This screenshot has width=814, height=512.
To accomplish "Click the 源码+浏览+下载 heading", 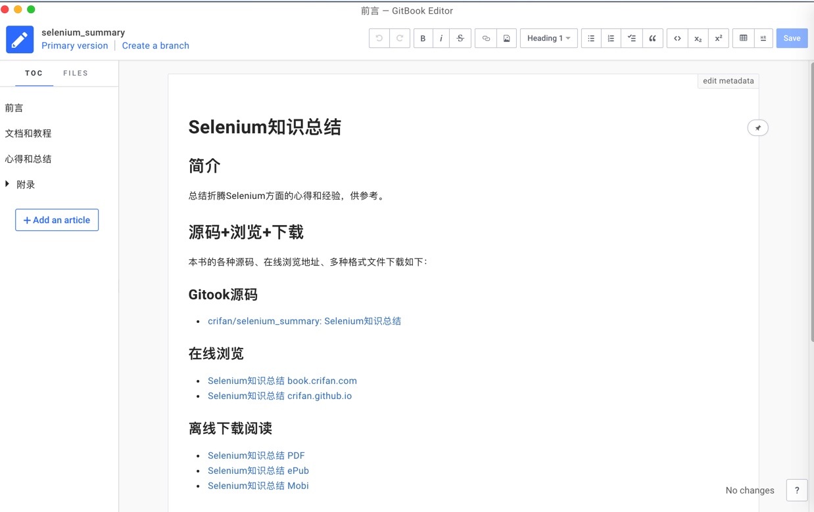I will 246,232.
